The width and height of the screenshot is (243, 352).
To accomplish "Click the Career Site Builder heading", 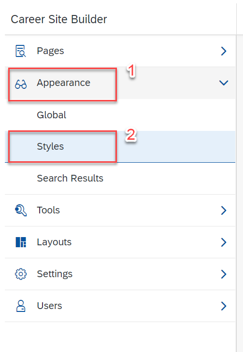I will click(59, 19).
